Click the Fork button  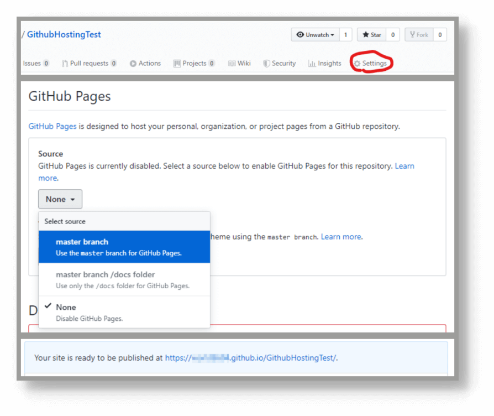pyautogui.click(x=419, y=35)
